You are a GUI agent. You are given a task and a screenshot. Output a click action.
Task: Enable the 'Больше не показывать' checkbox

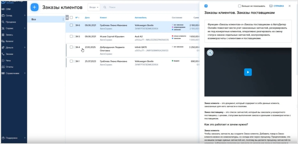[239, 6]
